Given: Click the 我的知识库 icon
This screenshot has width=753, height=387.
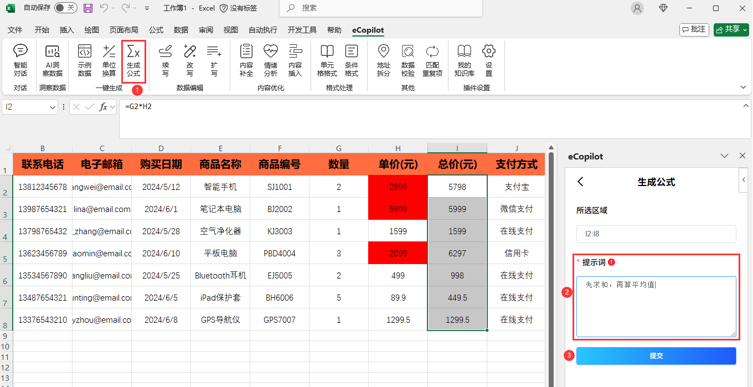Looking at the screenshot, I should coord(464,60).
